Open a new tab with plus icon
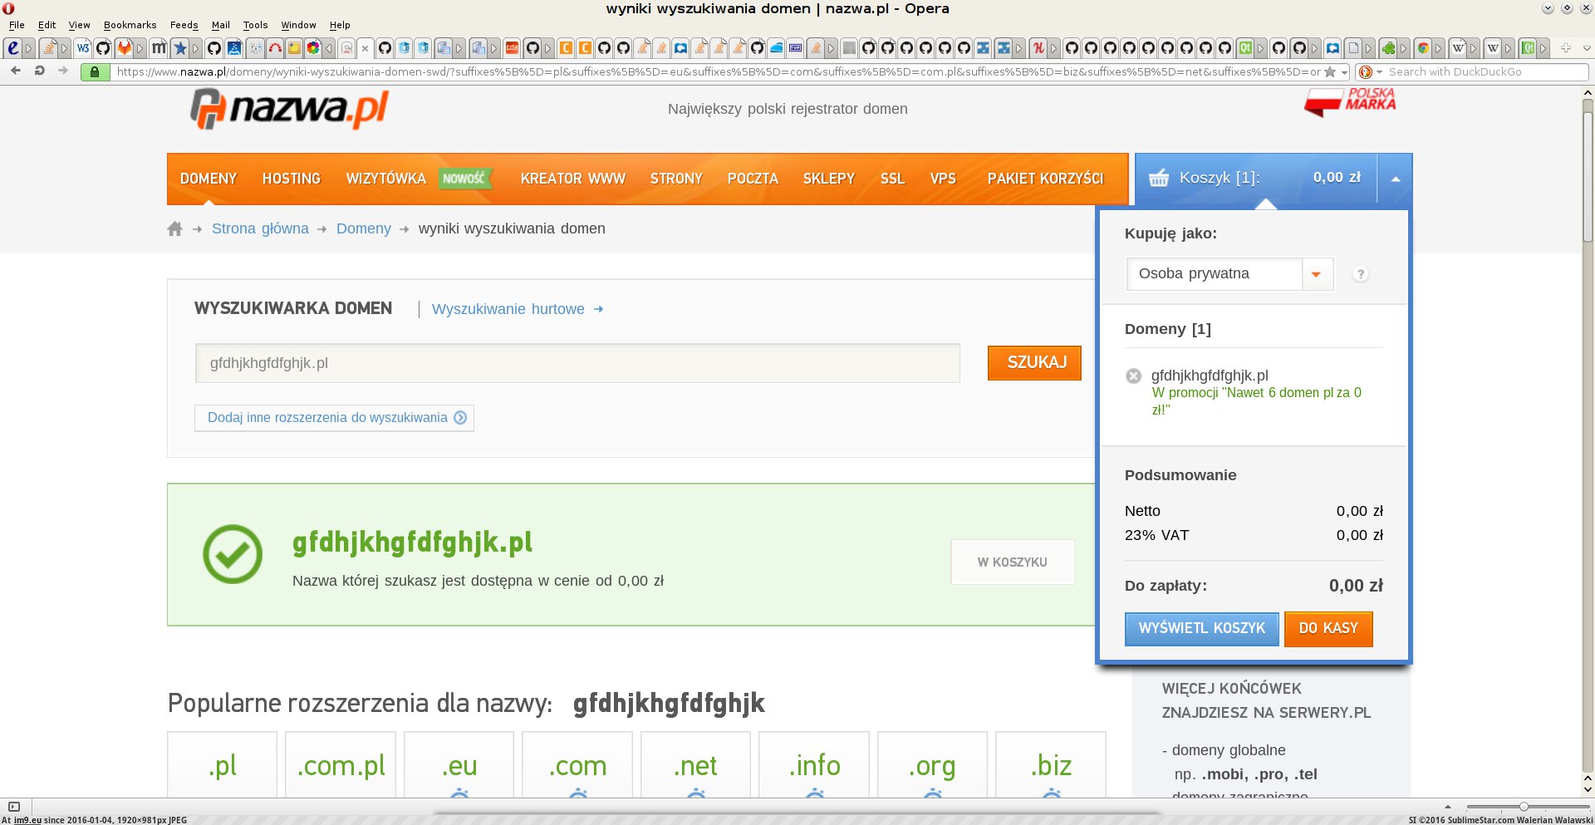This screenshot has height=825, width=1595. pos(1566,48)
